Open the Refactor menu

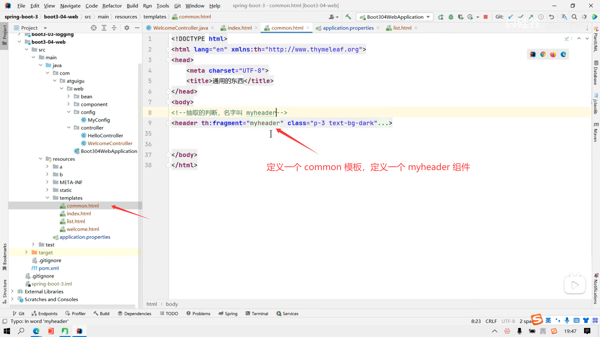112,6
